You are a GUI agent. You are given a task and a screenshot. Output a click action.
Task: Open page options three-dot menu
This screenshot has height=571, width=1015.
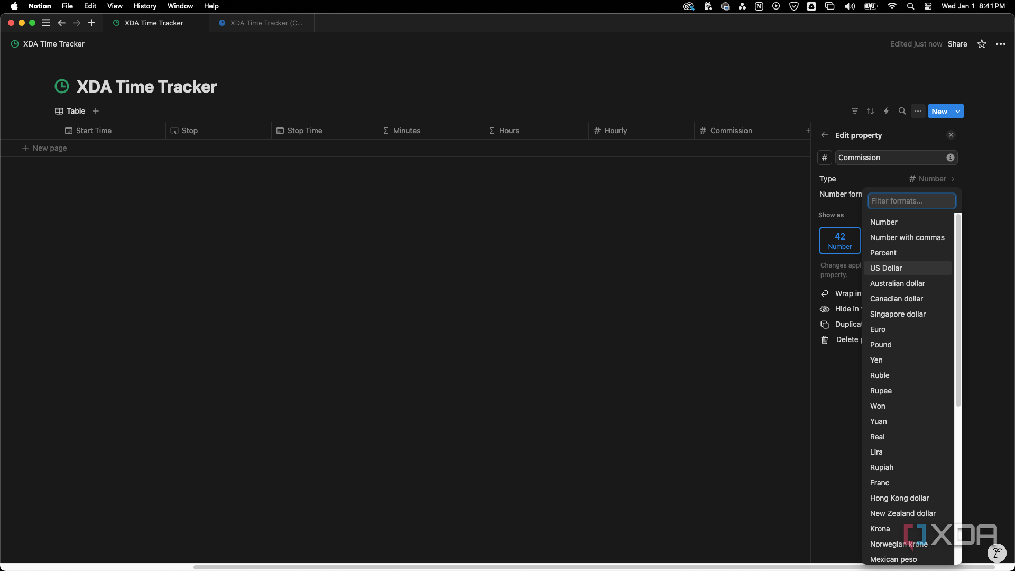1001,44
